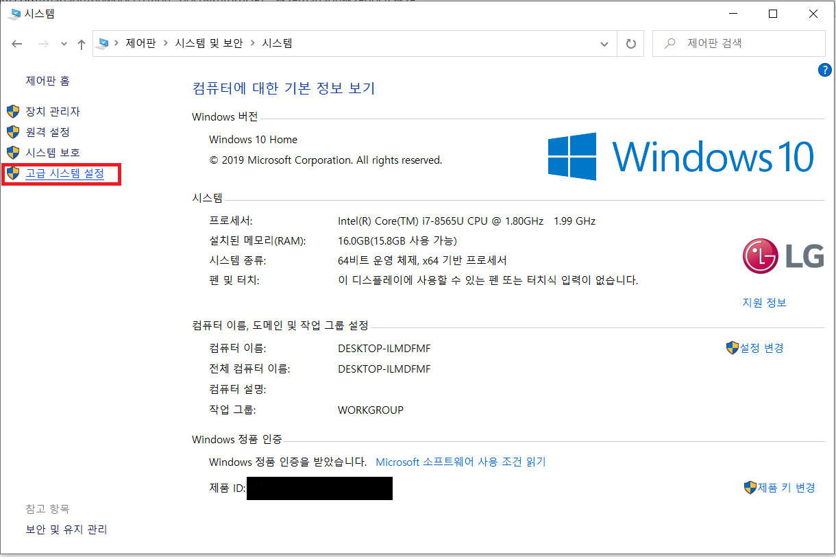Maximize the 시스템 window
836x559 pixels.
(773, 13)
